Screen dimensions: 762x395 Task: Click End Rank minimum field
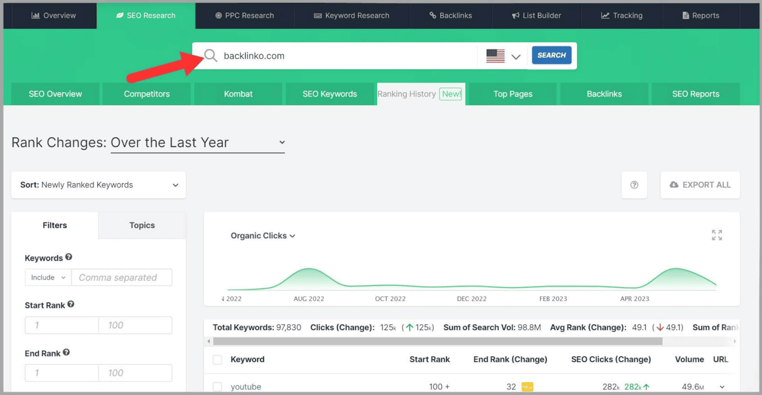pyautogui.click(x=62, y=373)
